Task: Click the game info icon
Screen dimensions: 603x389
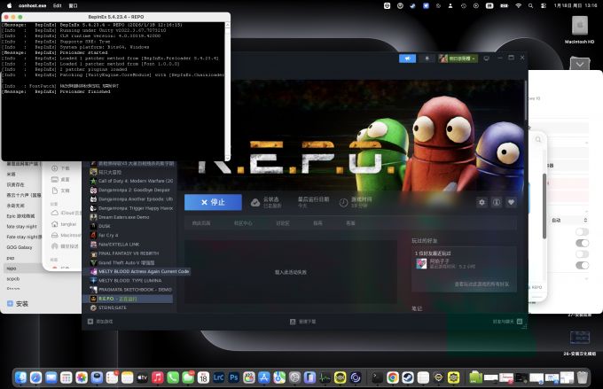Action: click(x=497, y=202)
